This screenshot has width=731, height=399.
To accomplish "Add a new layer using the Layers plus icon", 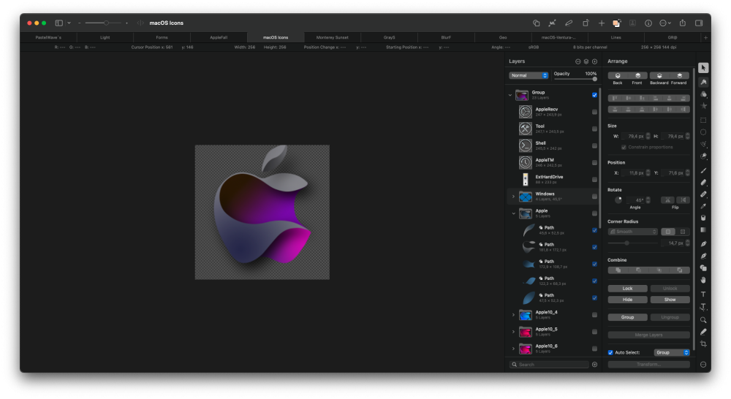I will click(x=594, y=61).
